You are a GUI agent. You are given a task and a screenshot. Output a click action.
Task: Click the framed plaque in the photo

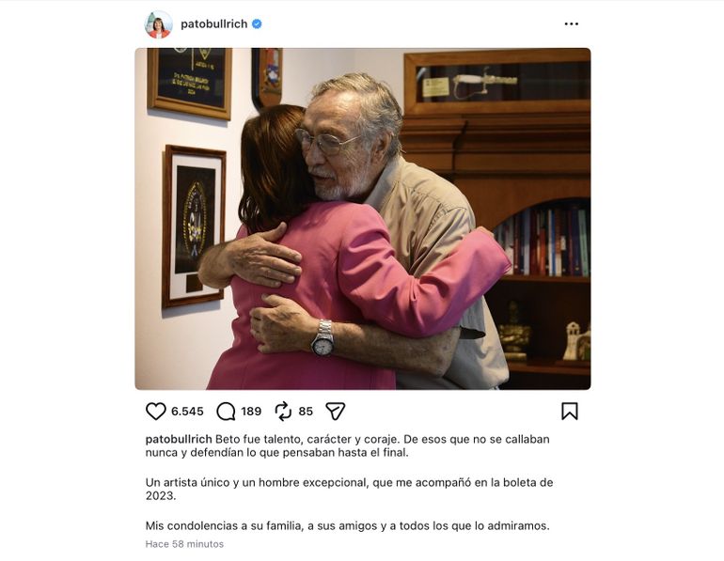[190, 82]
